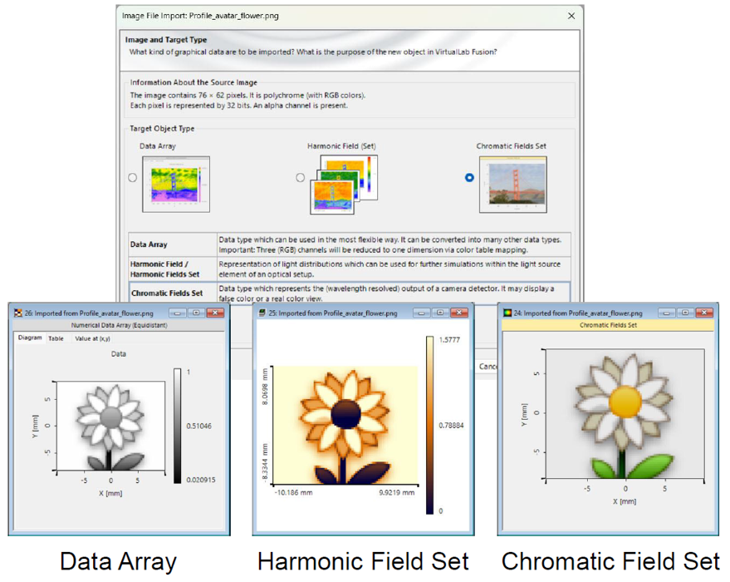
Task: Click the 'Information About the Source Image' heading
Action: 194,82
